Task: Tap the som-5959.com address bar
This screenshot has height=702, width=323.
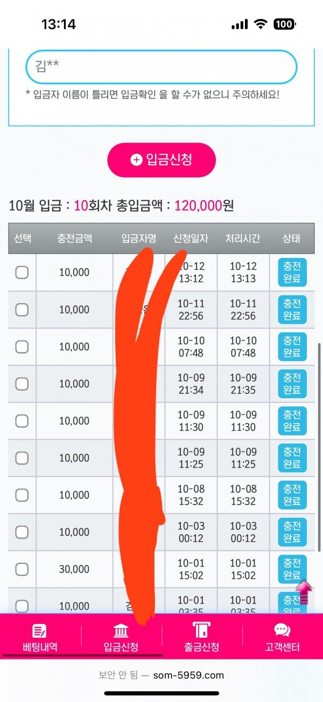Action: 161,675
